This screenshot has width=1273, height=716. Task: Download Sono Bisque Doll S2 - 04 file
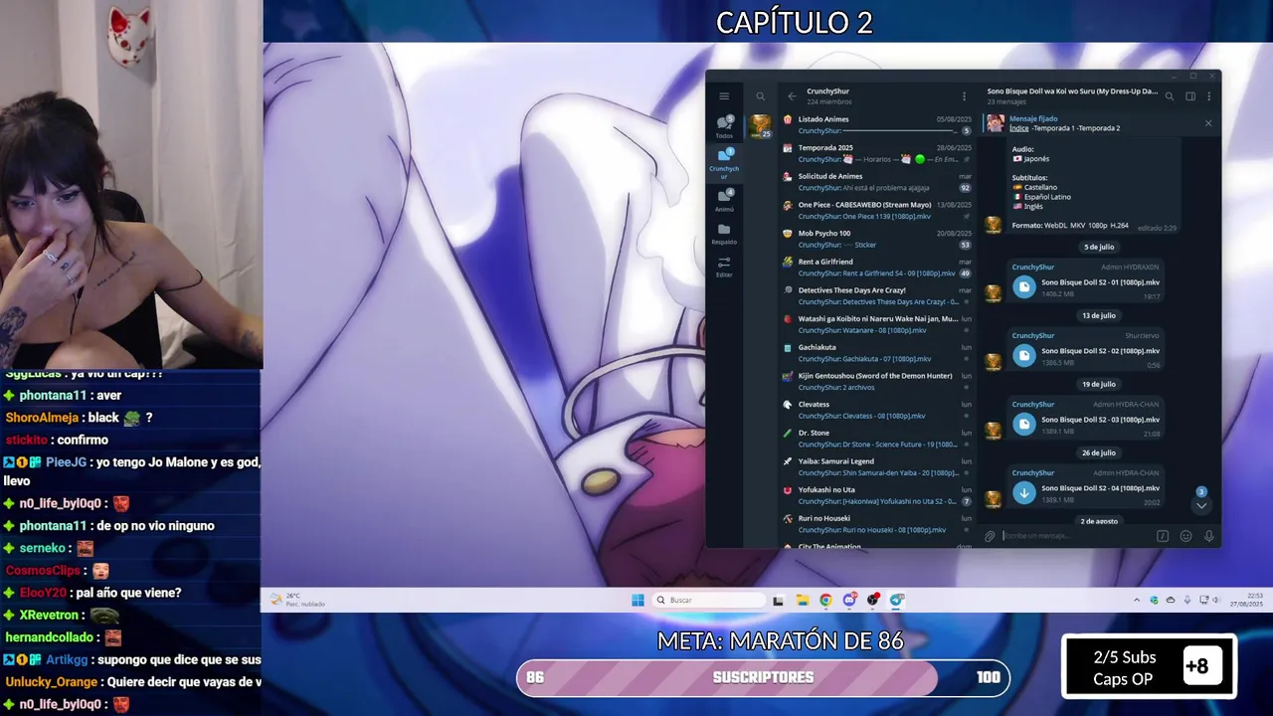(x=1024, y=493)
